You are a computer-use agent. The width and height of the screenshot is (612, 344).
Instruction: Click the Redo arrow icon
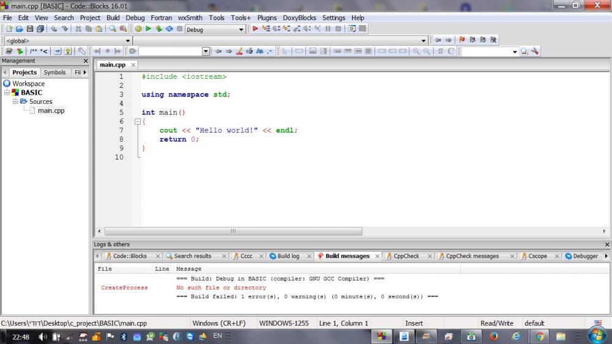(x=64, y=29)
